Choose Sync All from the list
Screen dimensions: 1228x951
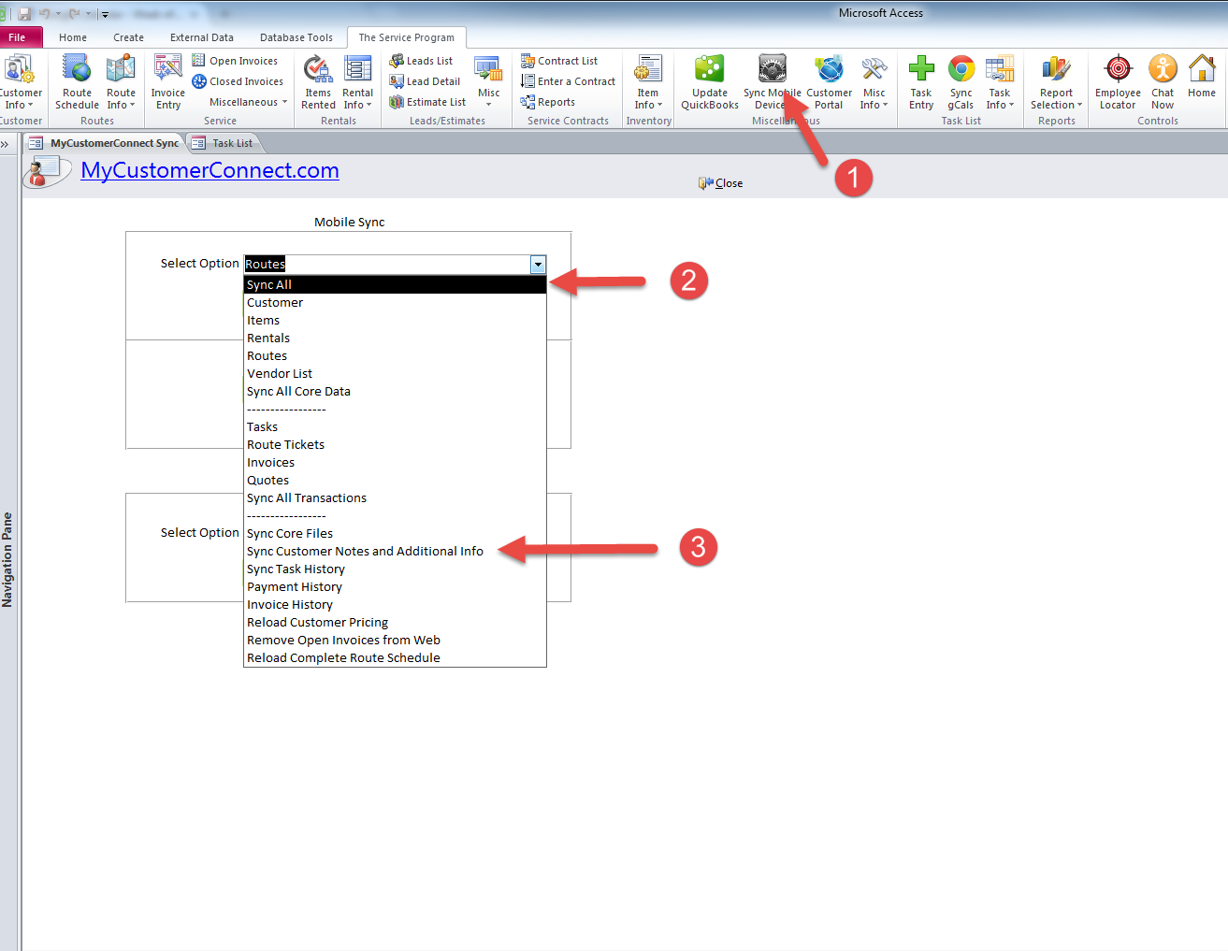click(x=395, y=284)
